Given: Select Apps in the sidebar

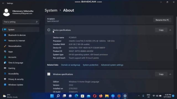Looking at the screenshot, I should tap(21, 52).
